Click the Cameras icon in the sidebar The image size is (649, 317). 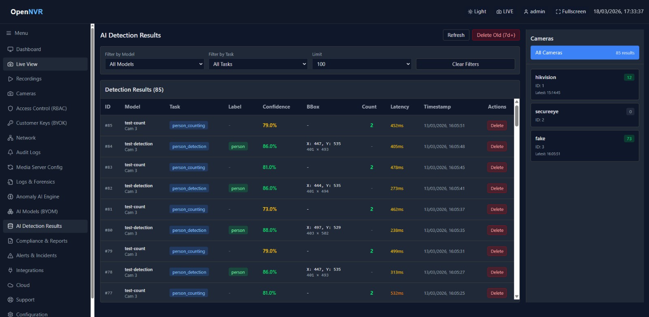[11, 94]
